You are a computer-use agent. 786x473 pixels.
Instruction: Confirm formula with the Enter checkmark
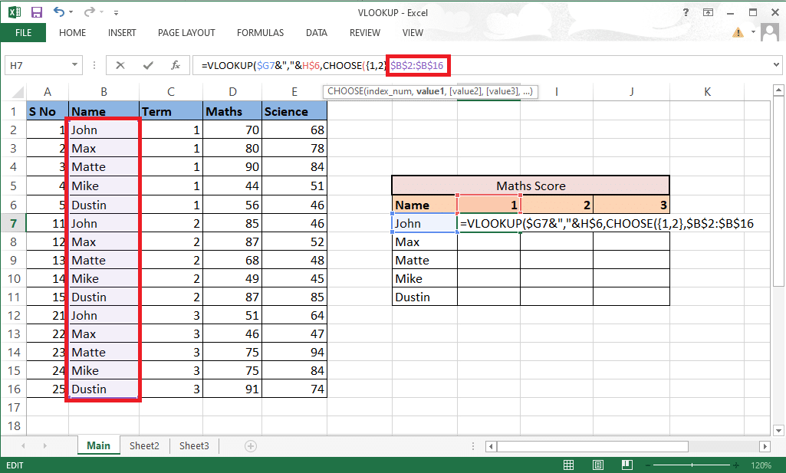[x=148, y=66]
